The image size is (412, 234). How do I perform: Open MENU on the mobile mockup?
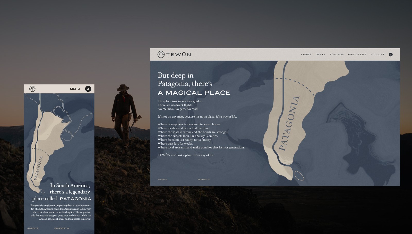tap(75, 89)
